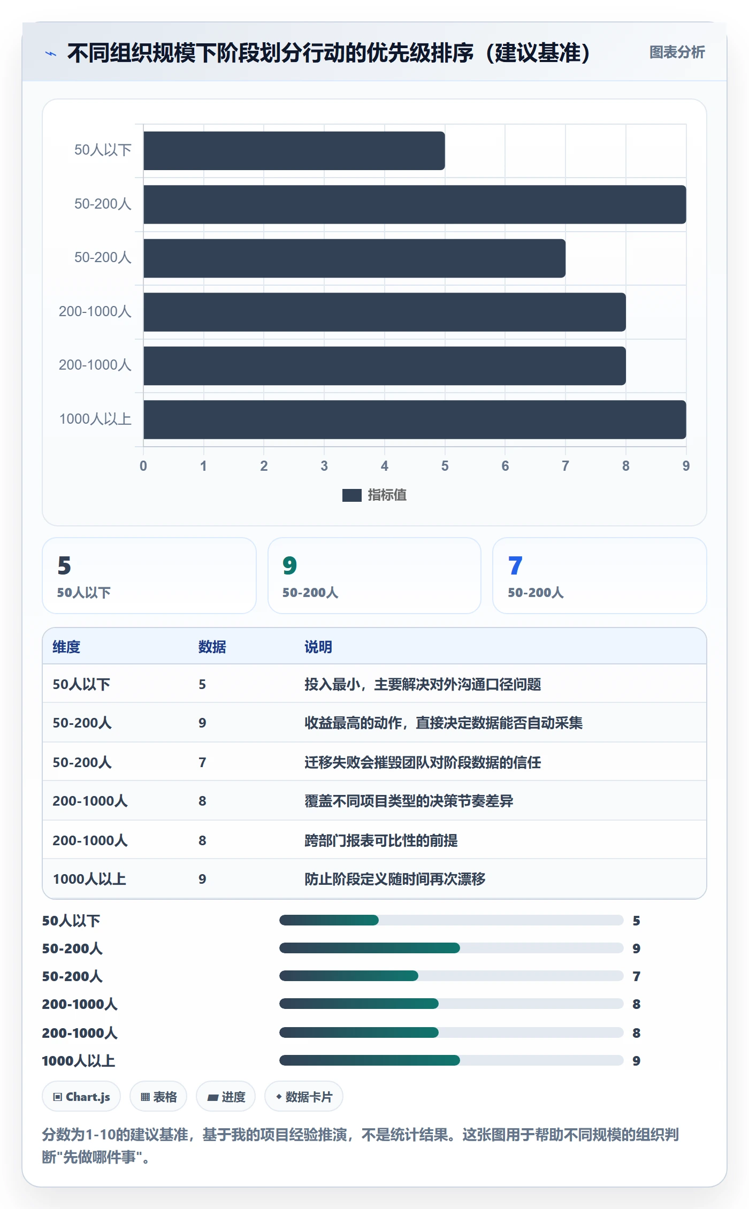The height and width of the screenshot is (1209, 749).
Task: Select the cell 迁移失败会摧毁团队对阶段数据的信任
Action: [x=423, y=762]
